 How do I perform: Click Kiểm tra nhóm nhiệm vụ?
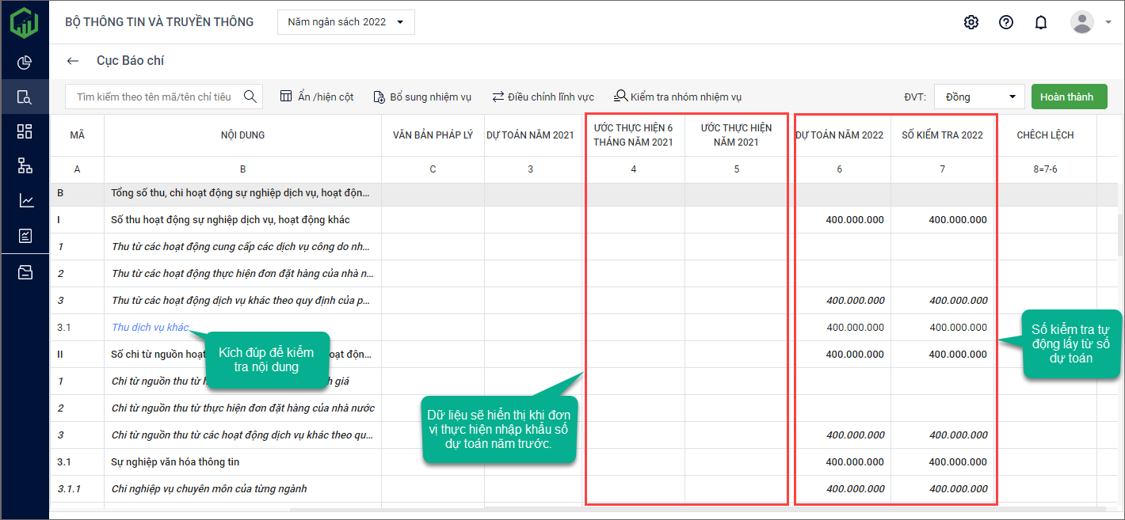[677, 97]
